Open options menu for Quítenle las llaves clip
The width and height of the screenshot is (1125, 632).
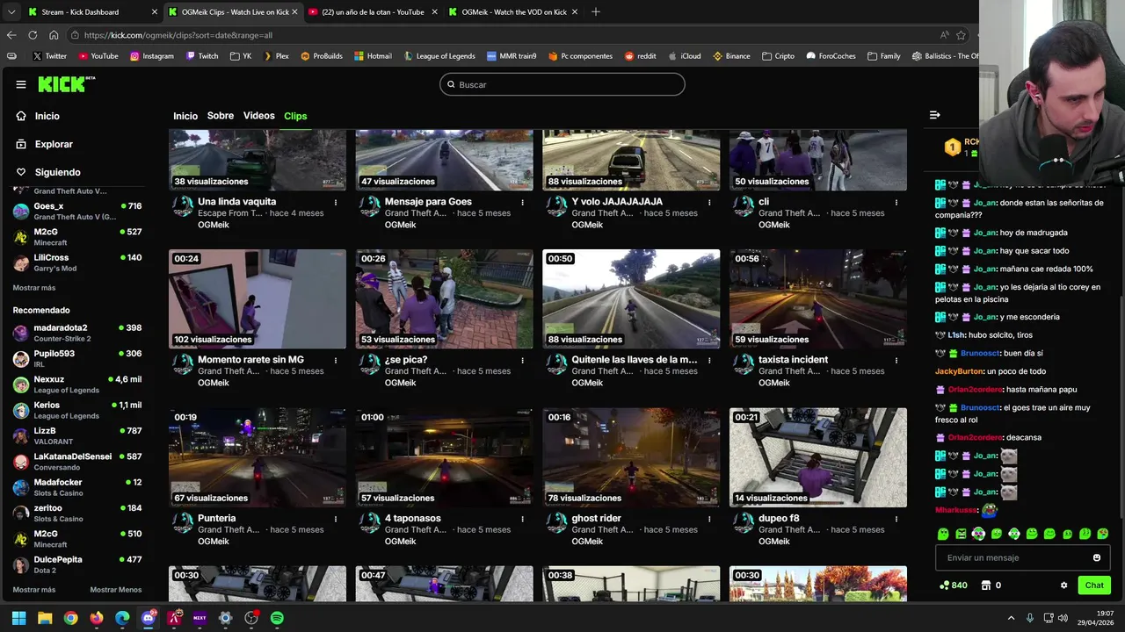(x=709, y=360)
